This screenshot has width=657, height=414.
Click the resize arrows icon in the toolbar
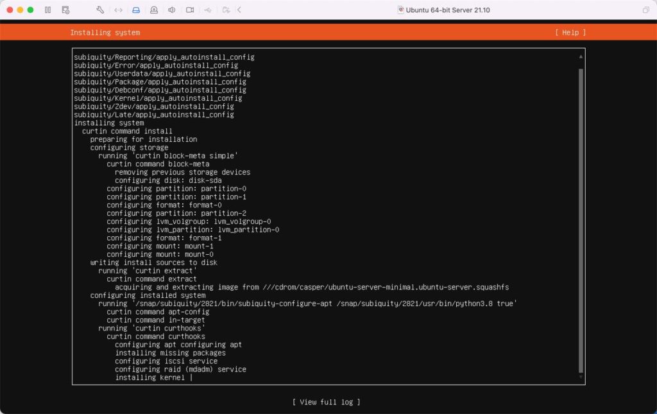(118, 10)
